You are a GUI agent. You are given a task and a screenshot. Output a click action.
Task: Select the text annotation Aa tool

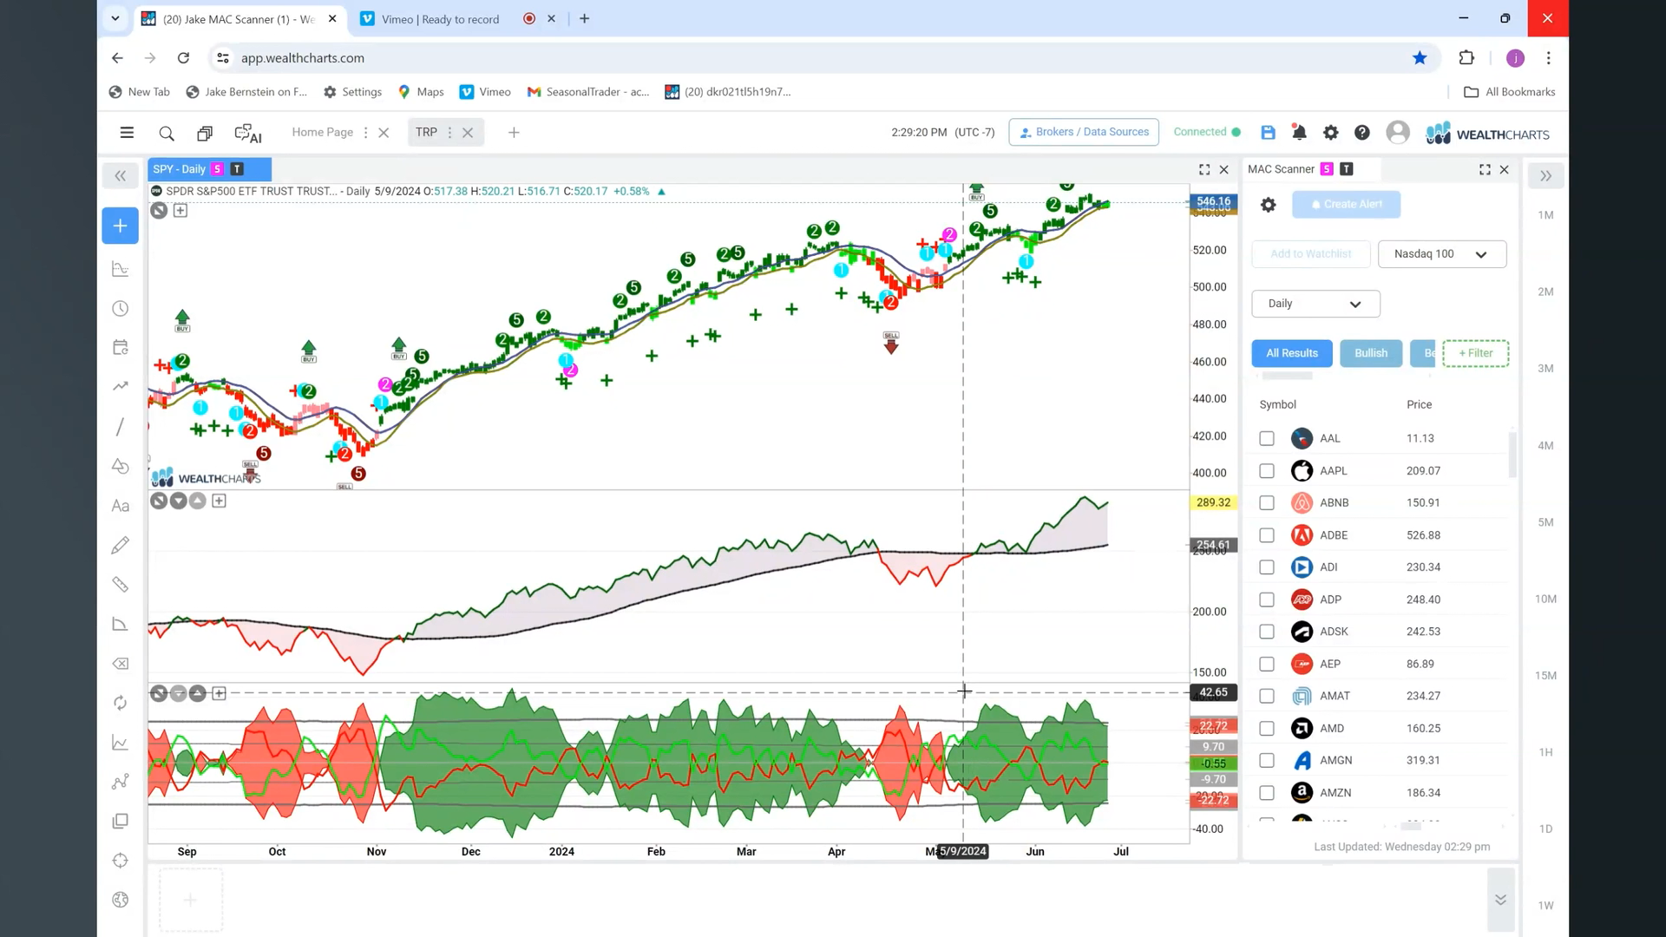[121, 506]
